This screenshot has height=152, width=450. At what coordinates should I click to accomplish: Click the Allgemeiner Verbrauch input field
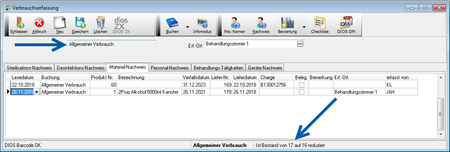112,45
